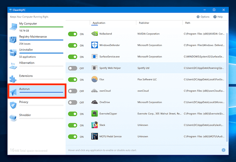Click the Uninstaller box icon

point(13,53)
